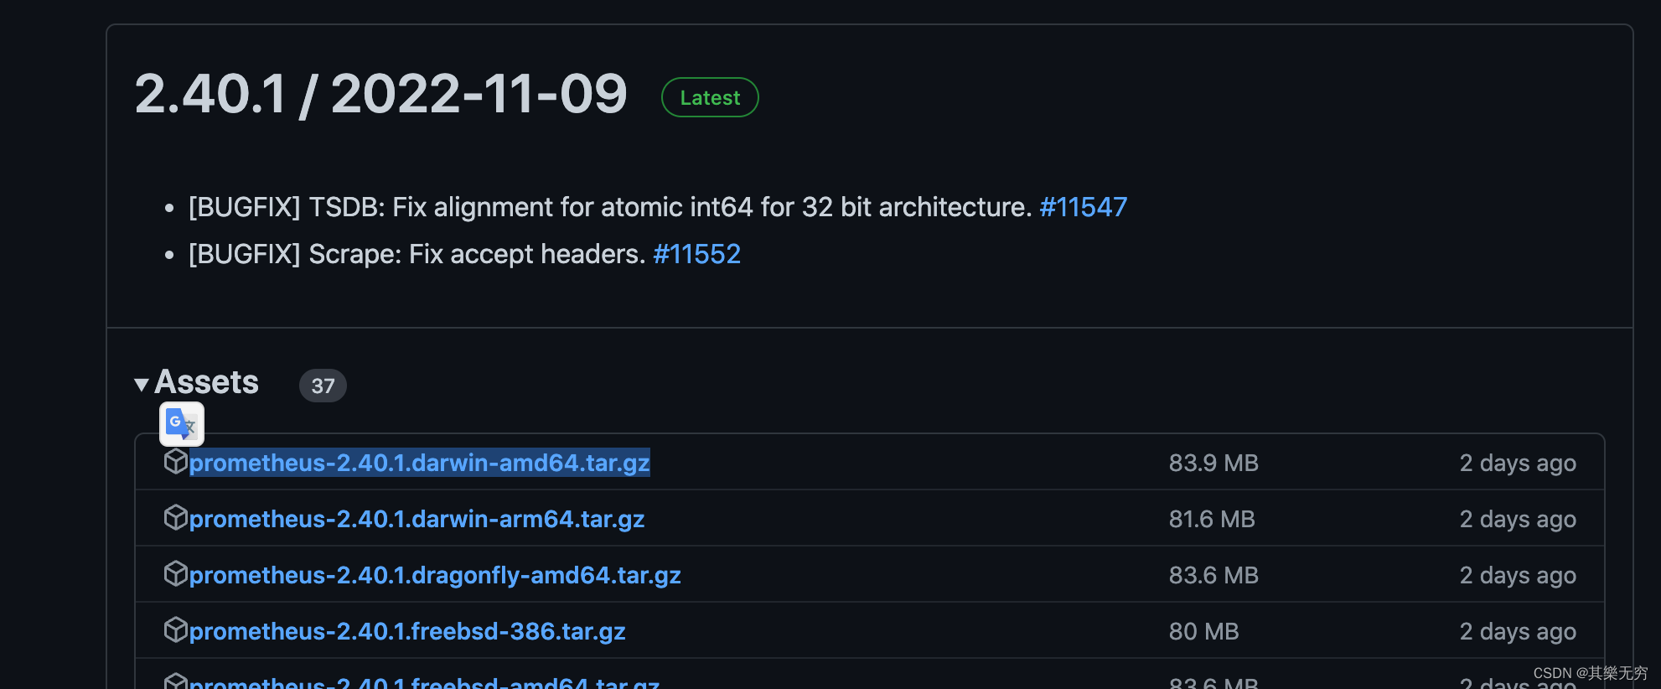Click the Google Translate popup icon
Image resolution: width=1661 pixels, height=689 pixels.
[x=182, y=424]
